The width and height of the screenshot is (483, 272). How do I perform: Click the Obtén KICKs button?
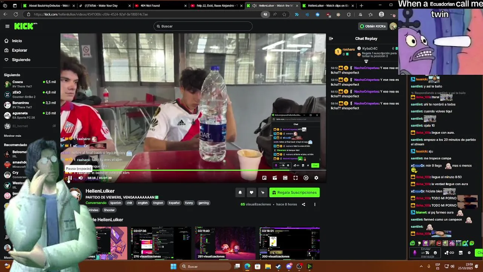point(373,26)
